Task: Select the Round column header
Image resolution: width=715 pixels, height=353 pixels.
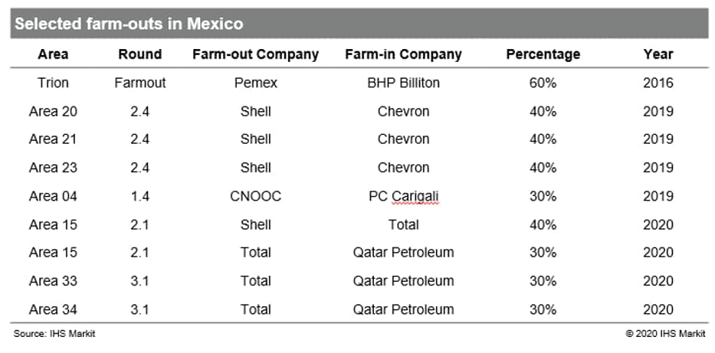Action: pos(140,54)
